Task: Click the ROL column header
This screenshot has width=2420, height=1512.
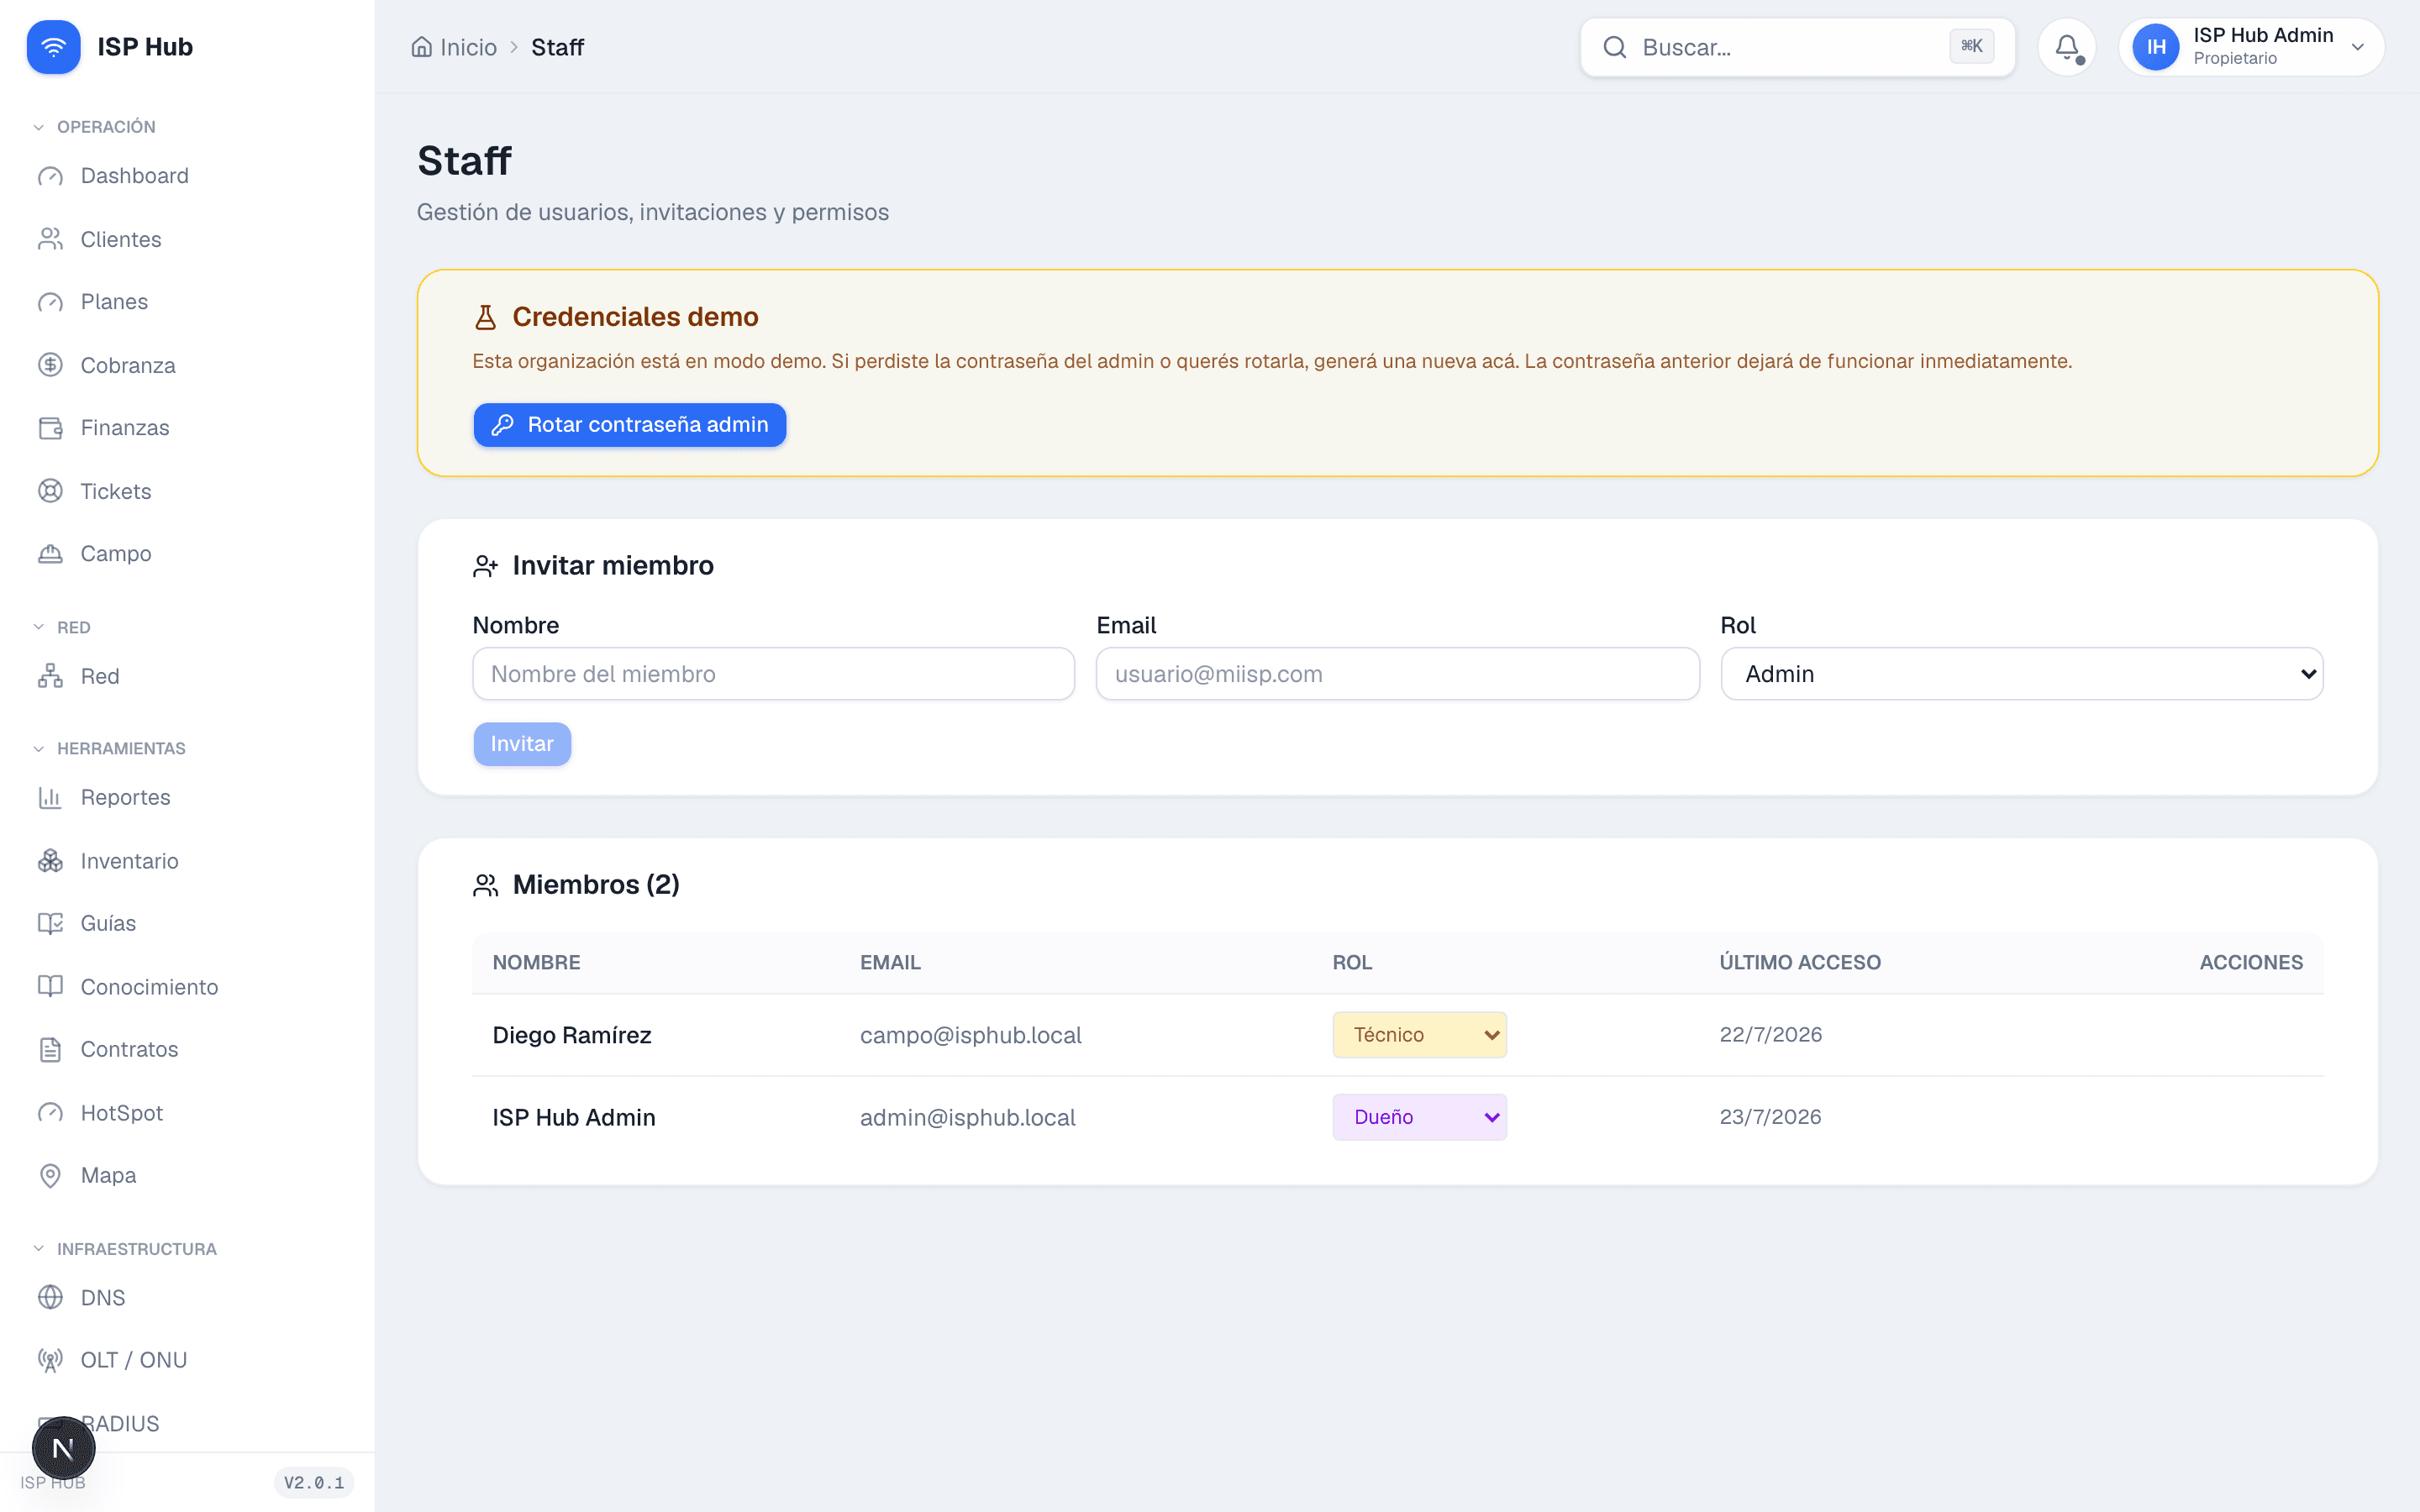Action: click(x=1352, y=962)
